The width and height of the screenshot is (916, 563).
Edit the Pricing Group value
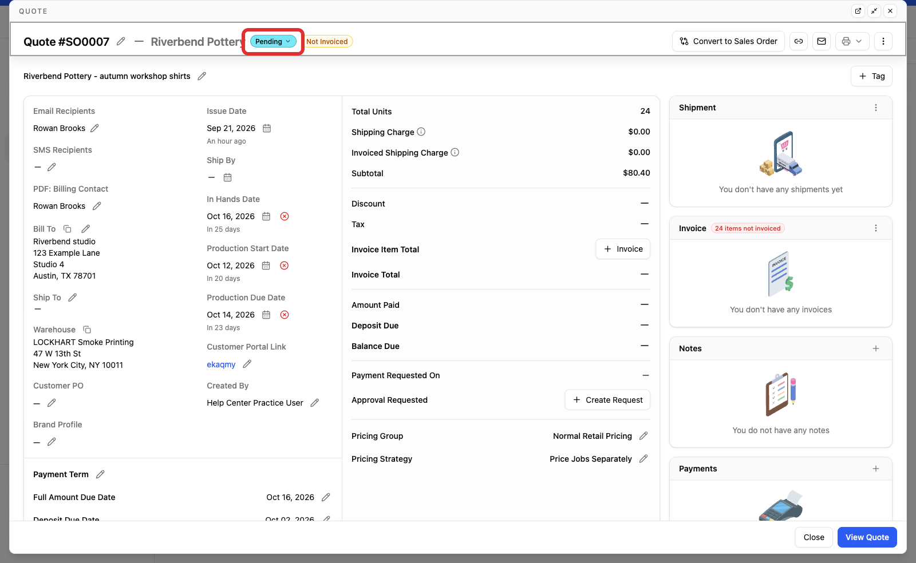click(x=643, y=436)
